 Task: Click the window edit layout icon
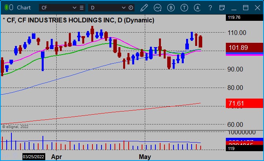[x=222, y=8]
